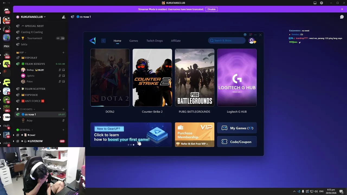Select user Arjay in CS TEAM 1
This screenshot has width=347, height=195.
(x=43, y=121)
